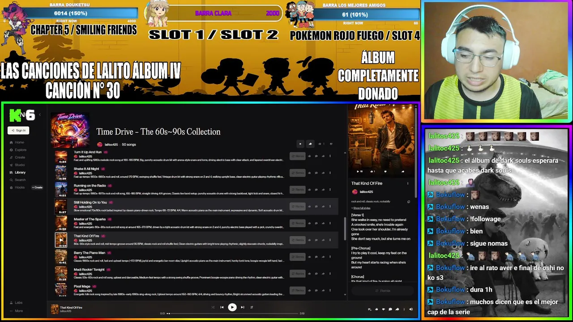Image resolution: width=573 pixels, height=322 pixels.
Task: Go to Create in the sidebar
Action: [x=17, y=157]
